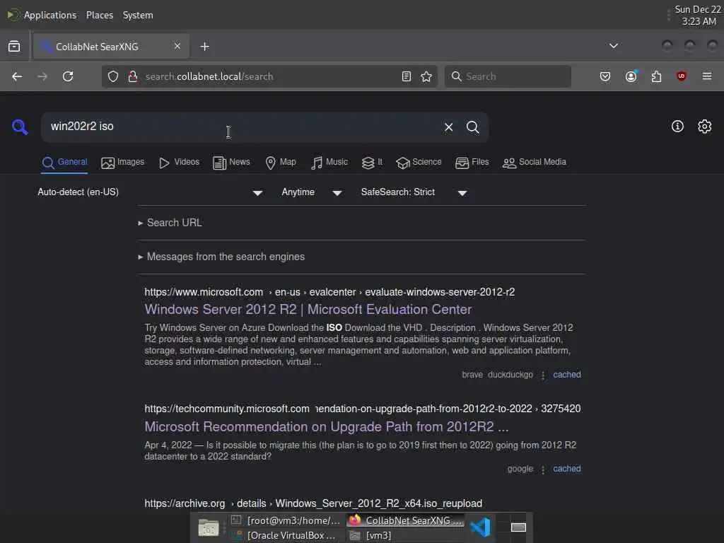Open Windows Server 2012 R2 Evaluation Center result
Image resolution: width=724 pixels, height=543 pixels.
pos(308,310)
